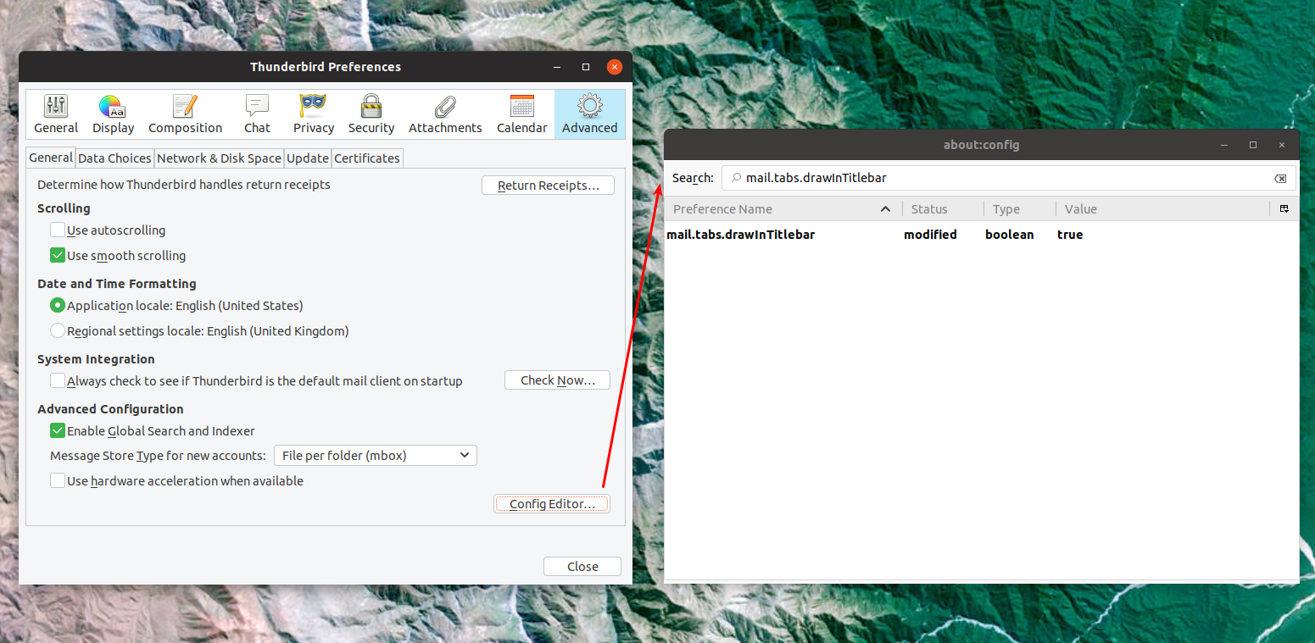Click the Return Receipts button

tap(548, 186)
